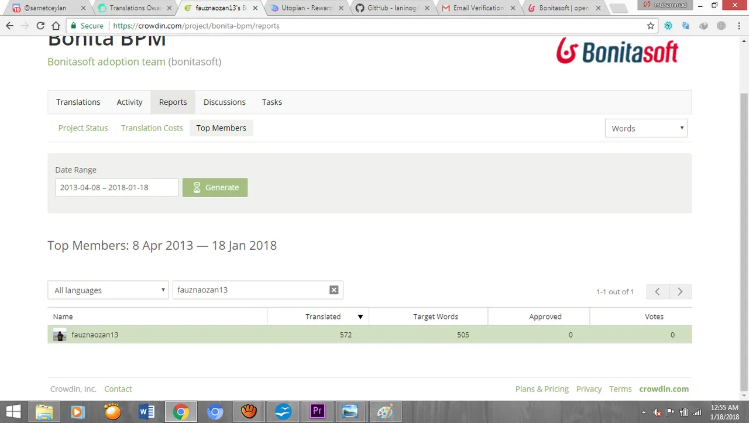The height and width of the screenshot is (423, 749).
Task: Click the Generate report button
Action: tap(215, 187)
